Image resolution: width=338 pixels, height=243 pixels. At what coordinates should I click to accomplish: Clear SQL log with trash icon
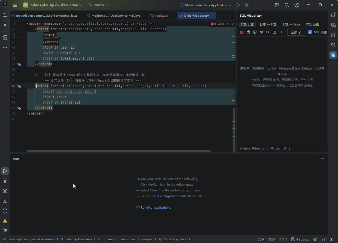click(x=248, y=32)
